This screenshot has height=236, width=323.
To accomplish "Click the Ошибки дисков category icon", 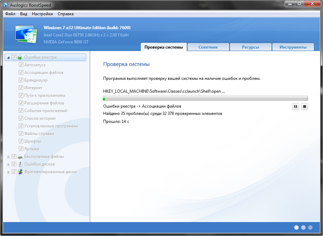I will [20, 164].
